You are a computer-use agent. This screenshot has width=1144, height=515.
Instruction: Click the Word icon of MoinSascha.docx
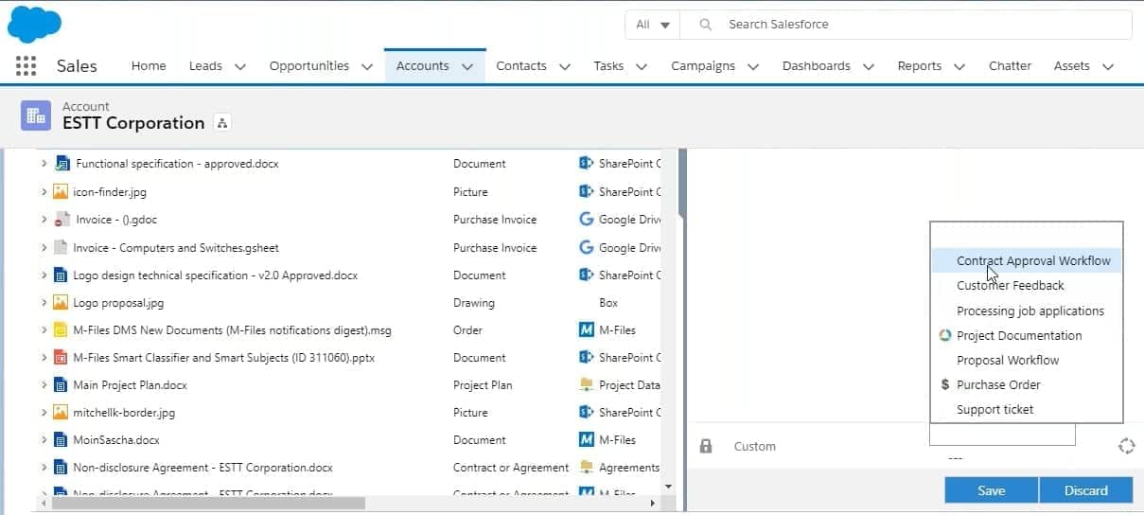(x=61, y=440)
